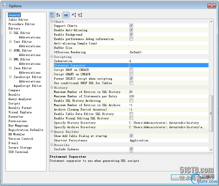This screenshot has width=219, height=186.
Task: Check Enable Table Data Editor SQL History
Action: pyautogui.click(x=131, y=114)
